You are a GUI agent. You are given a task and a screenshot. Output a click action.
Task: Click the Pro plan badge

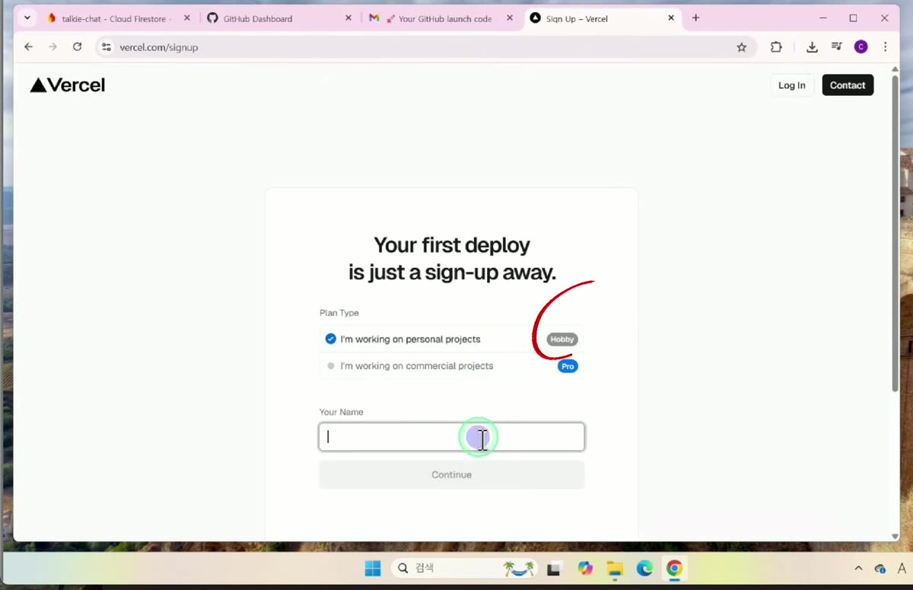point(568,366)
